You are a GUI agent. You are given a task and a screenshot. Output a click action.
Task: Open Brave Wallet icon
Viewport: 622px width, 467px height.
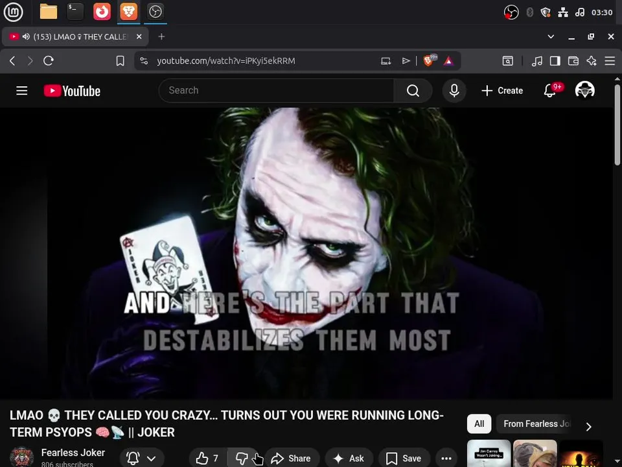click(573, 61)
